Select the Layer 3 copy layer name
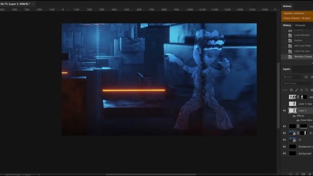Screen dimensions: 313x176 (305, 104)
